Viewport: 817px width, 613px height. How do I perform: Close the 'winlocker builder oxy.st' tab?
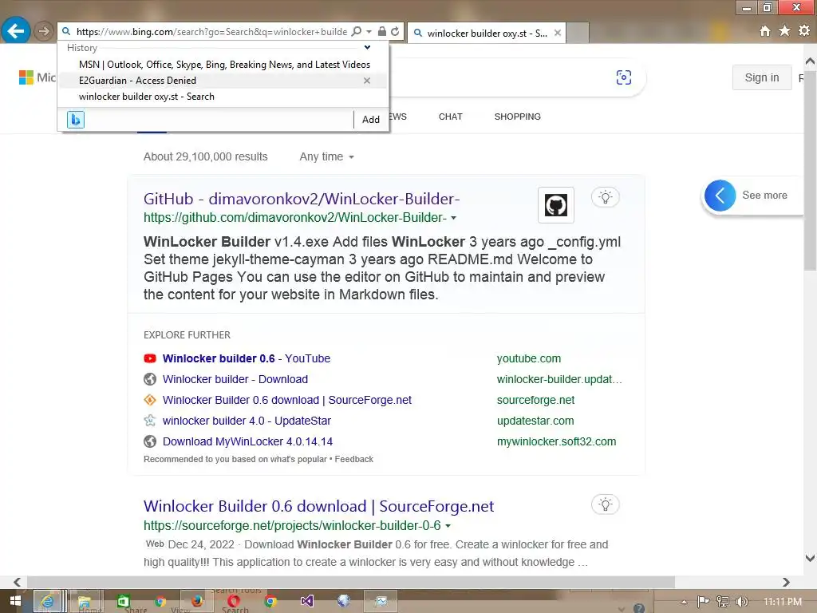[558, 33]
